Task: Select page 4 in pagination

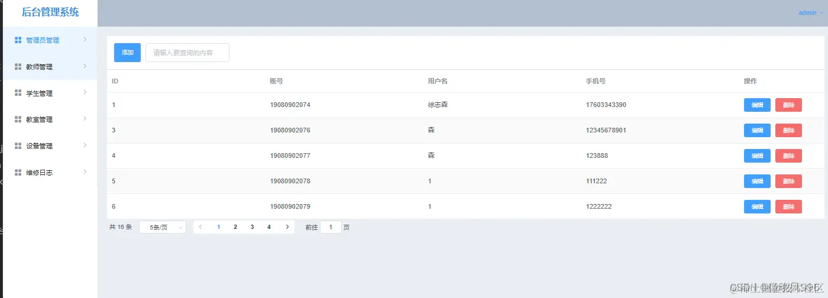Action: tap(269, 227)
